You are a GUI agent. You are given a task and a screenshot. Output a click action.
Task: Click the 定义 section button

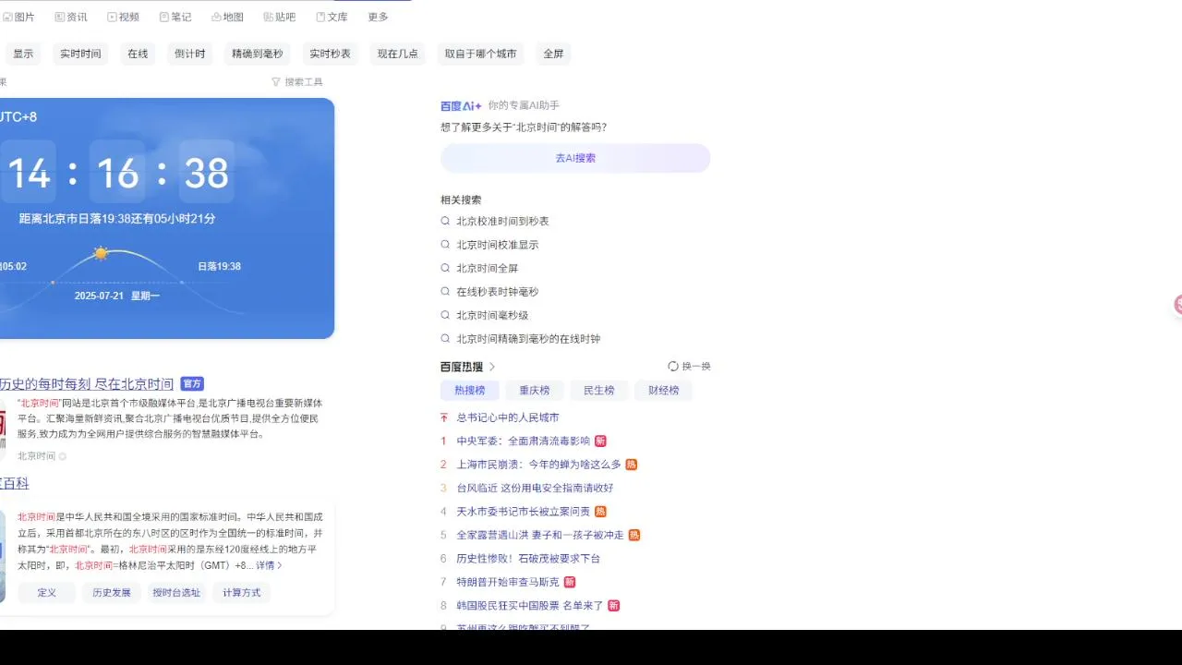click(x=47, y=593)
